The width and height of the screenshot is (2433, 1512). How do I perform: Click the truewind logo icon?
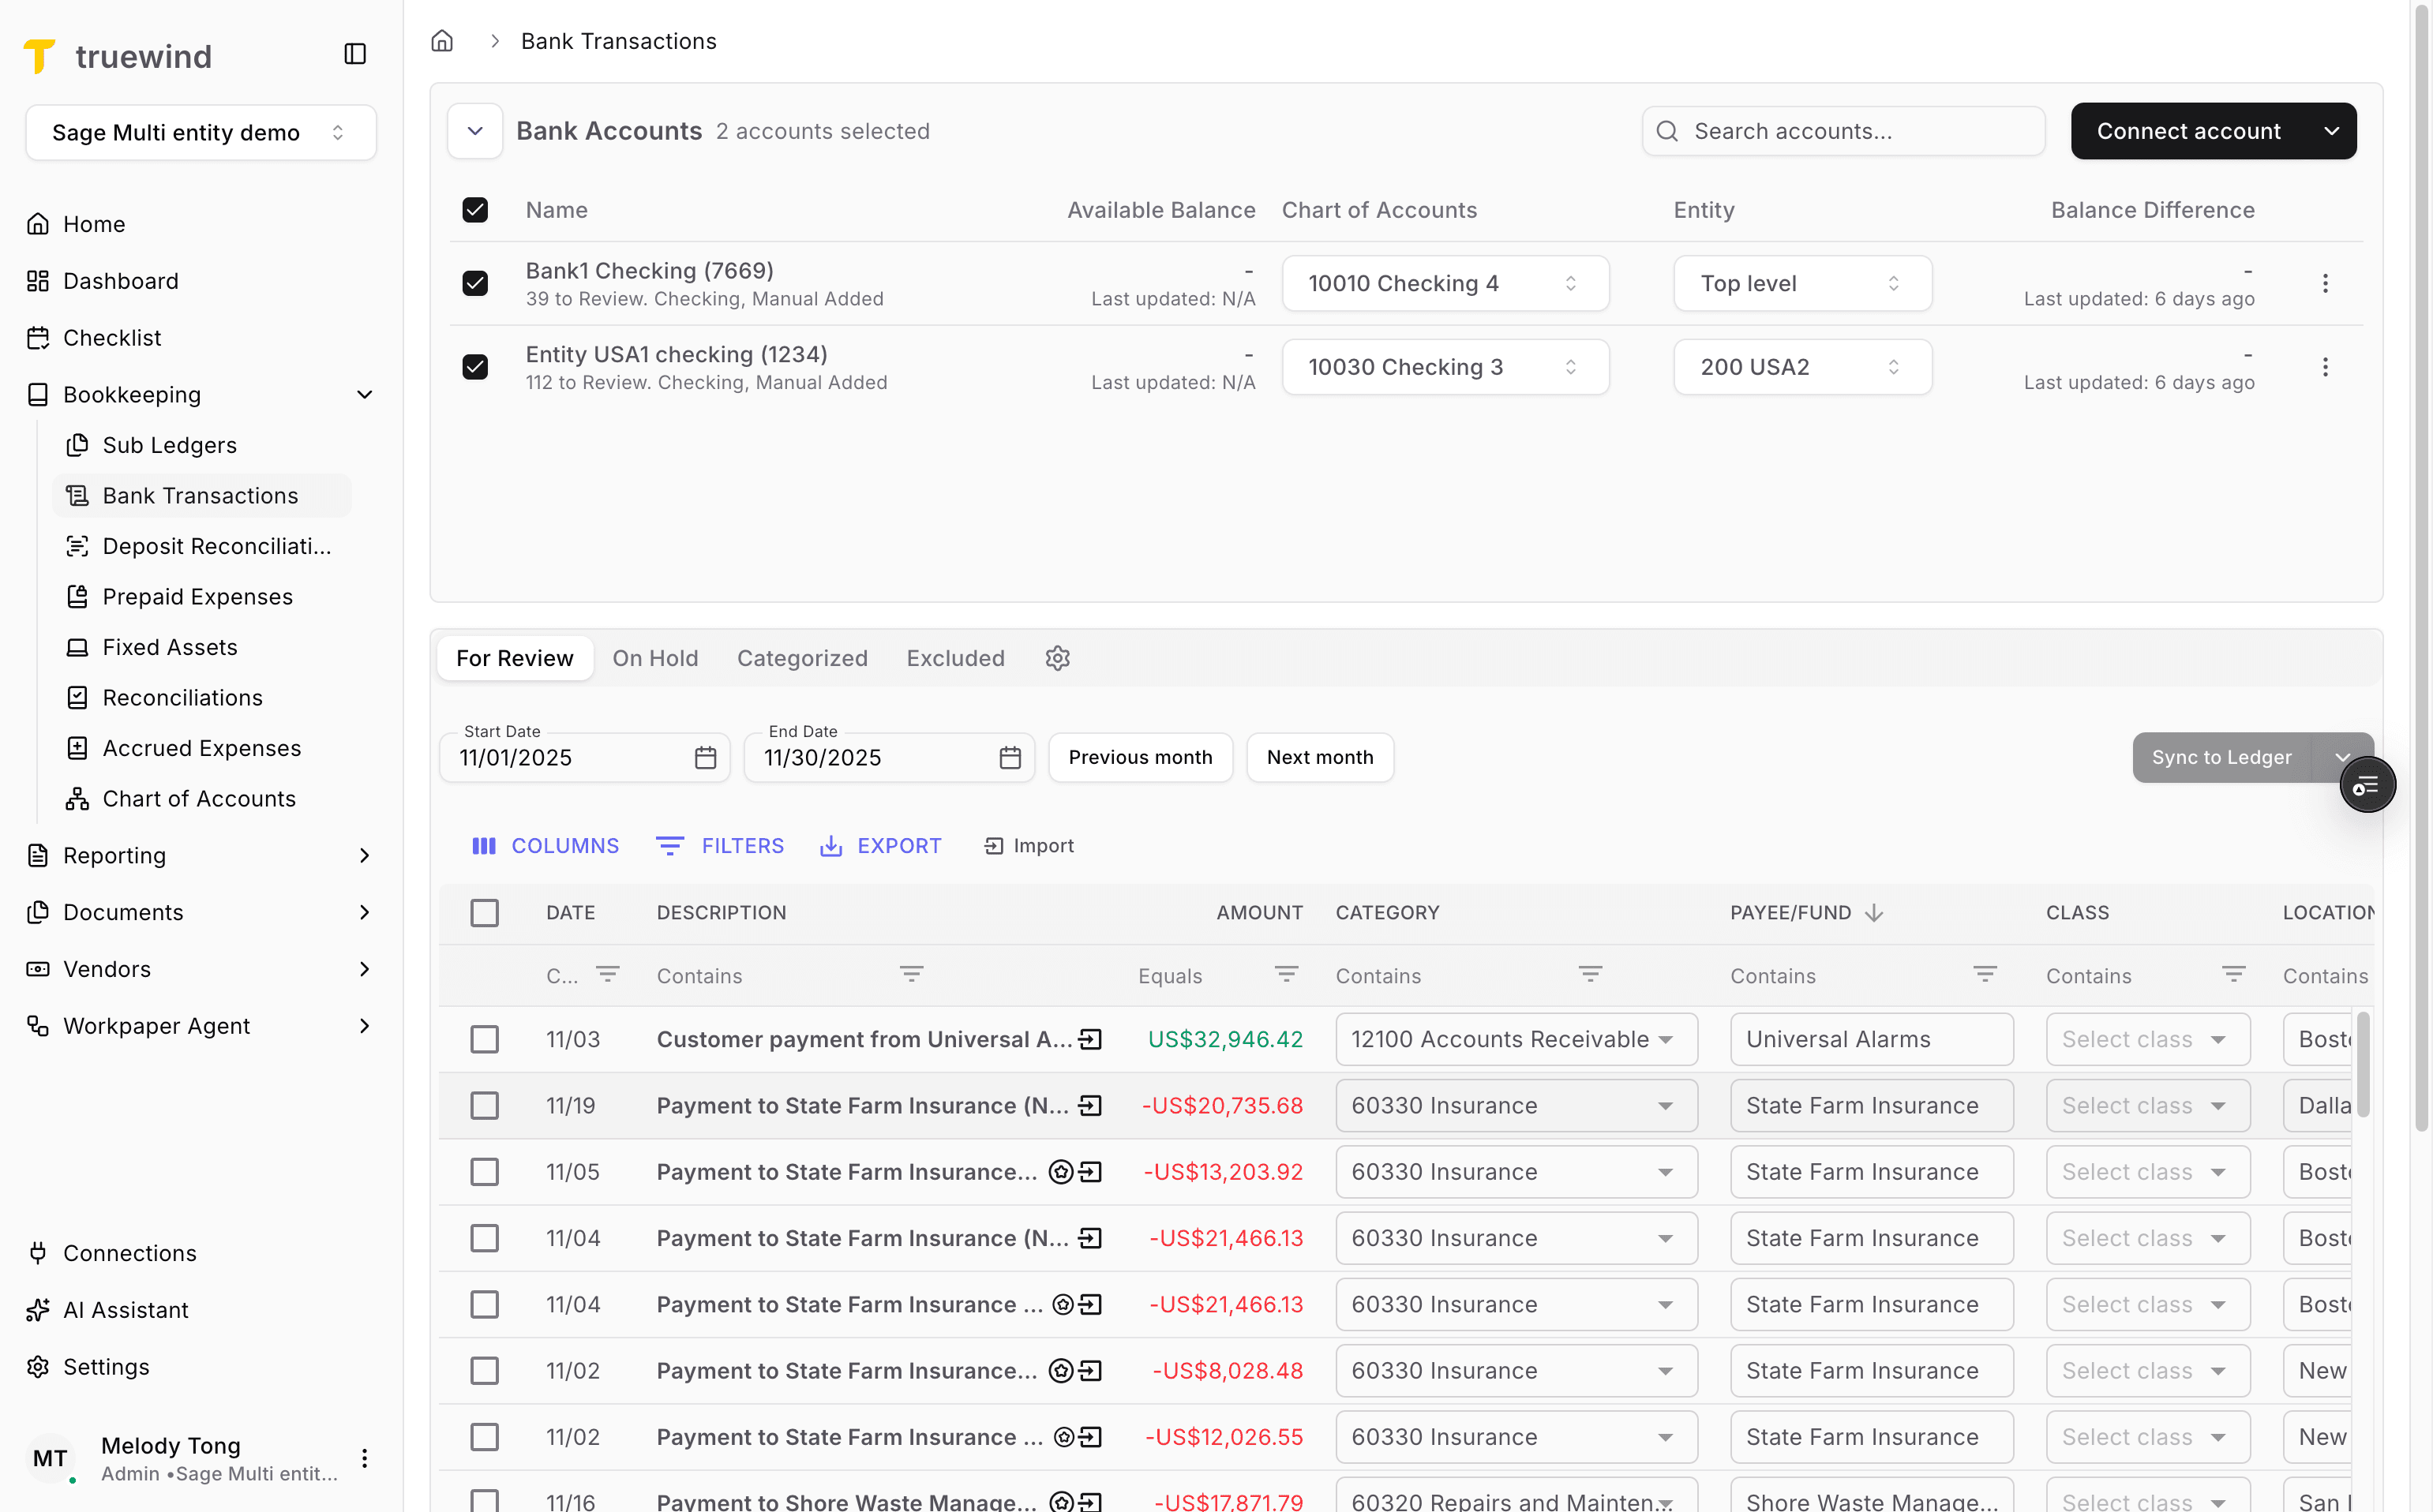pyautogui.click(x=40, y=56)
